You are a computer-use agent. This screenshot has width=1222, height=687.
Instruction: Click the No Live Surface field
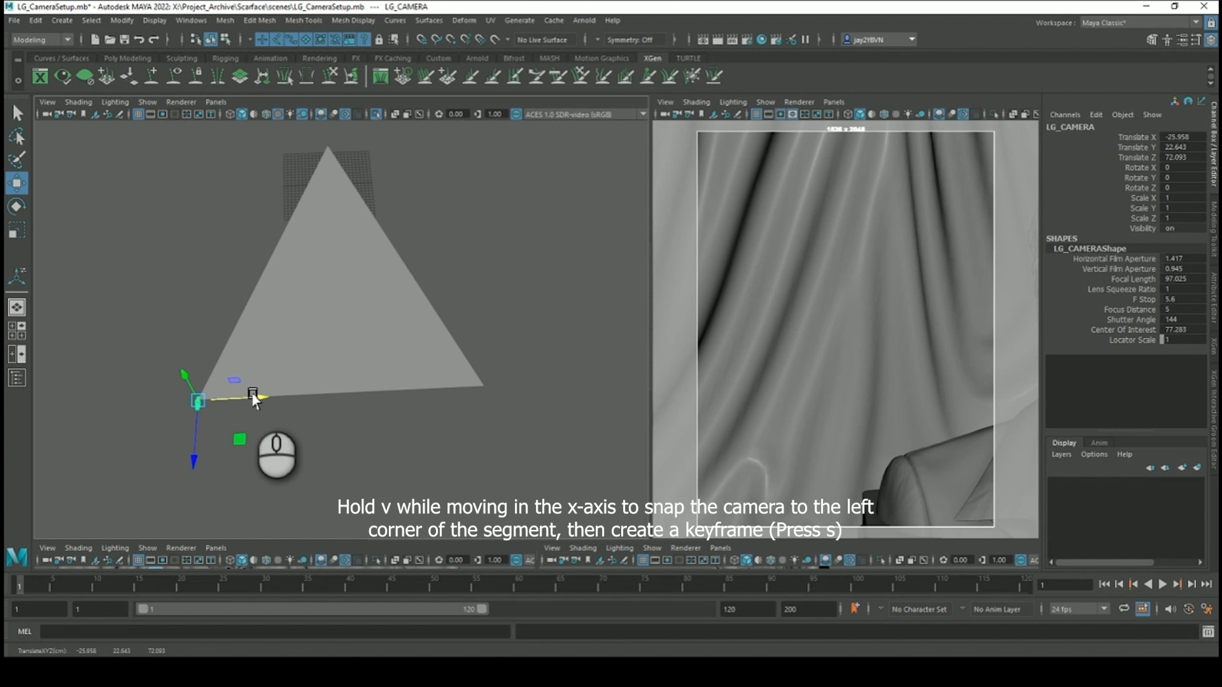click(542, 39)
